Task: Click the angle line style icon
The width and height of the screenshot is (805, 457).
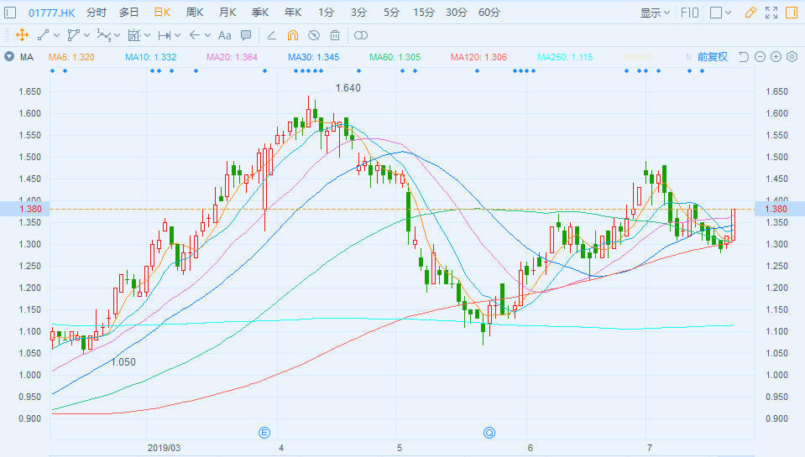Action: [x=272, y=35]
